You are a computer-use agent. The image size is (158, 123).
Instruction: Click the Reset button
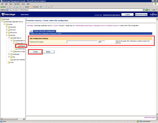tap(48, 52)
